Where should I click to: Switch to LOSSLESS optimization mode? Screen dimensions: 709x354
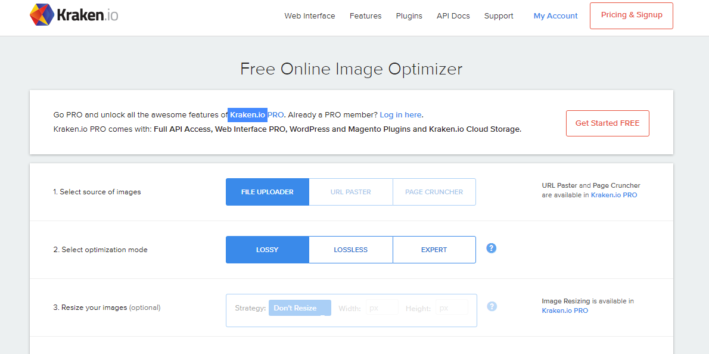pos(350,250)
